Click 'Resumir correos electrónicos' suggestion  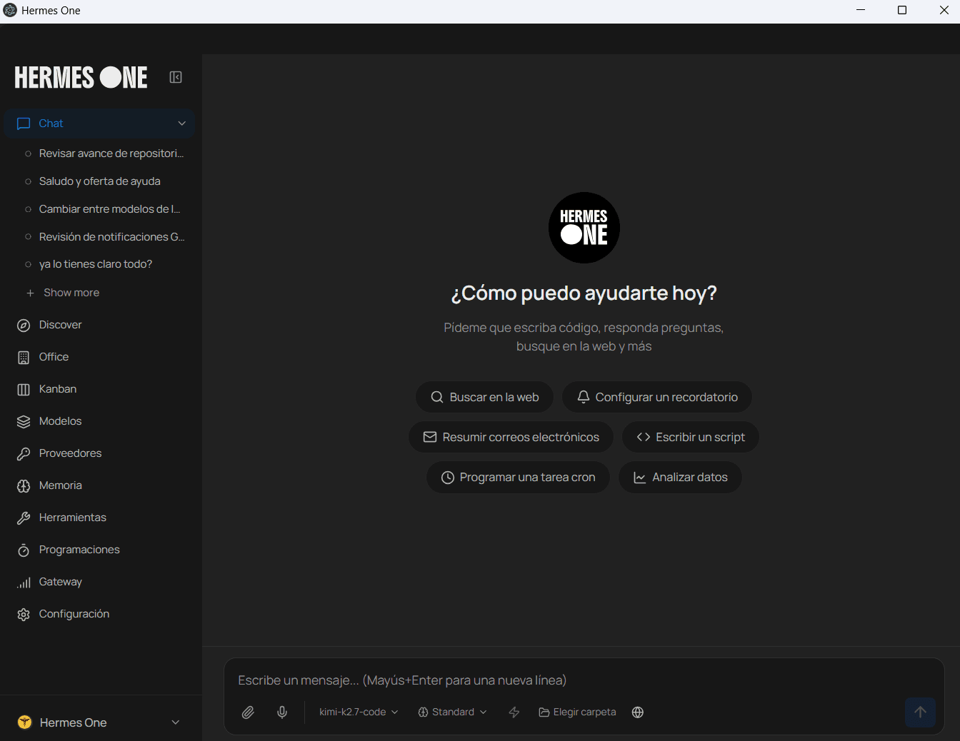(511, 437)
